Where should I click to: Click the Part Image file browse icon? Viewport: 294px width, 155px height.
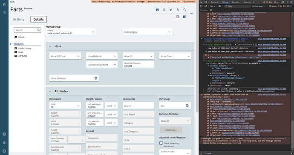pos(187,106)
